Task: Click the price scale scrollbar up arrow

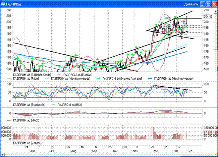Action: [x=216, y=11]
